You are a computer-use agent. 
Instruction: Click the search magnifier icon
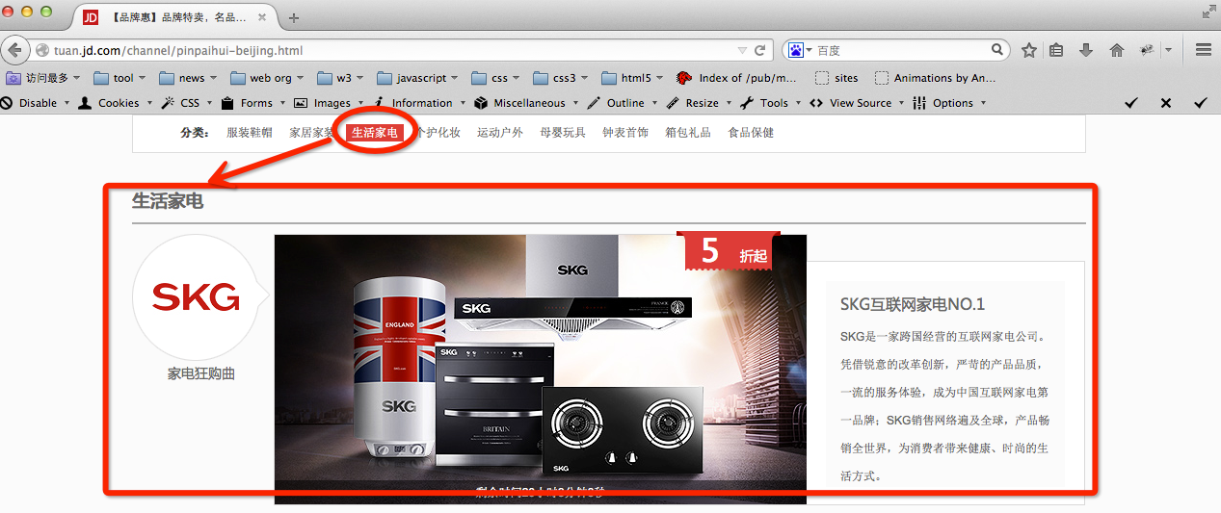(x=997, y=49)
